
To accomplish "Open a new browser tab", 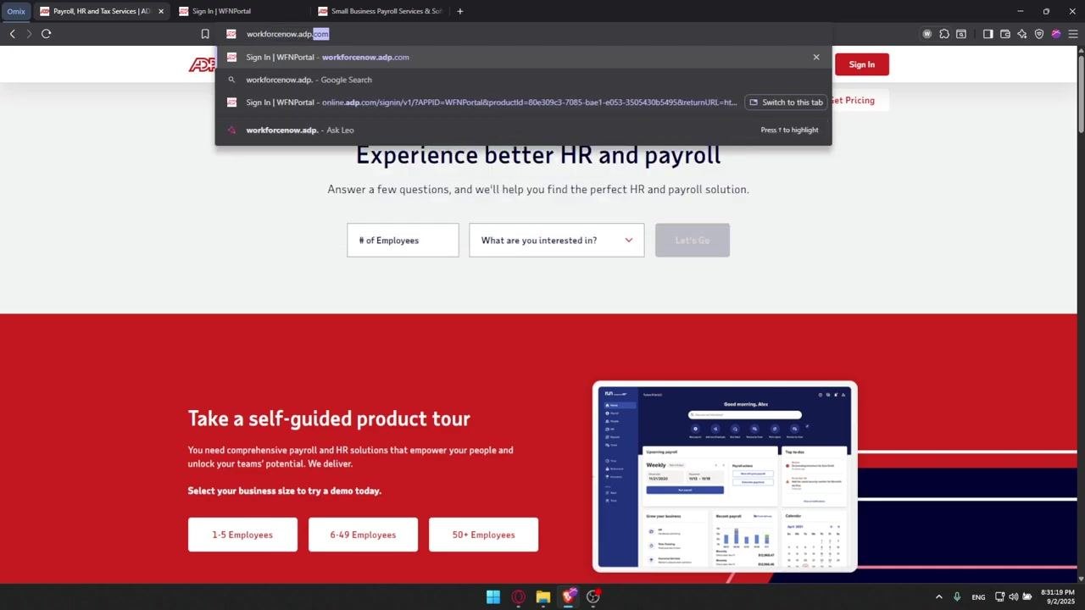I will click(460, 11).
